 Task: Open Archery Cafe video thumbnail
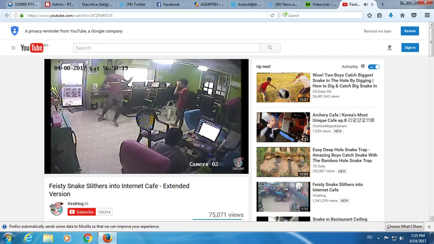click(x=283, y=127)
